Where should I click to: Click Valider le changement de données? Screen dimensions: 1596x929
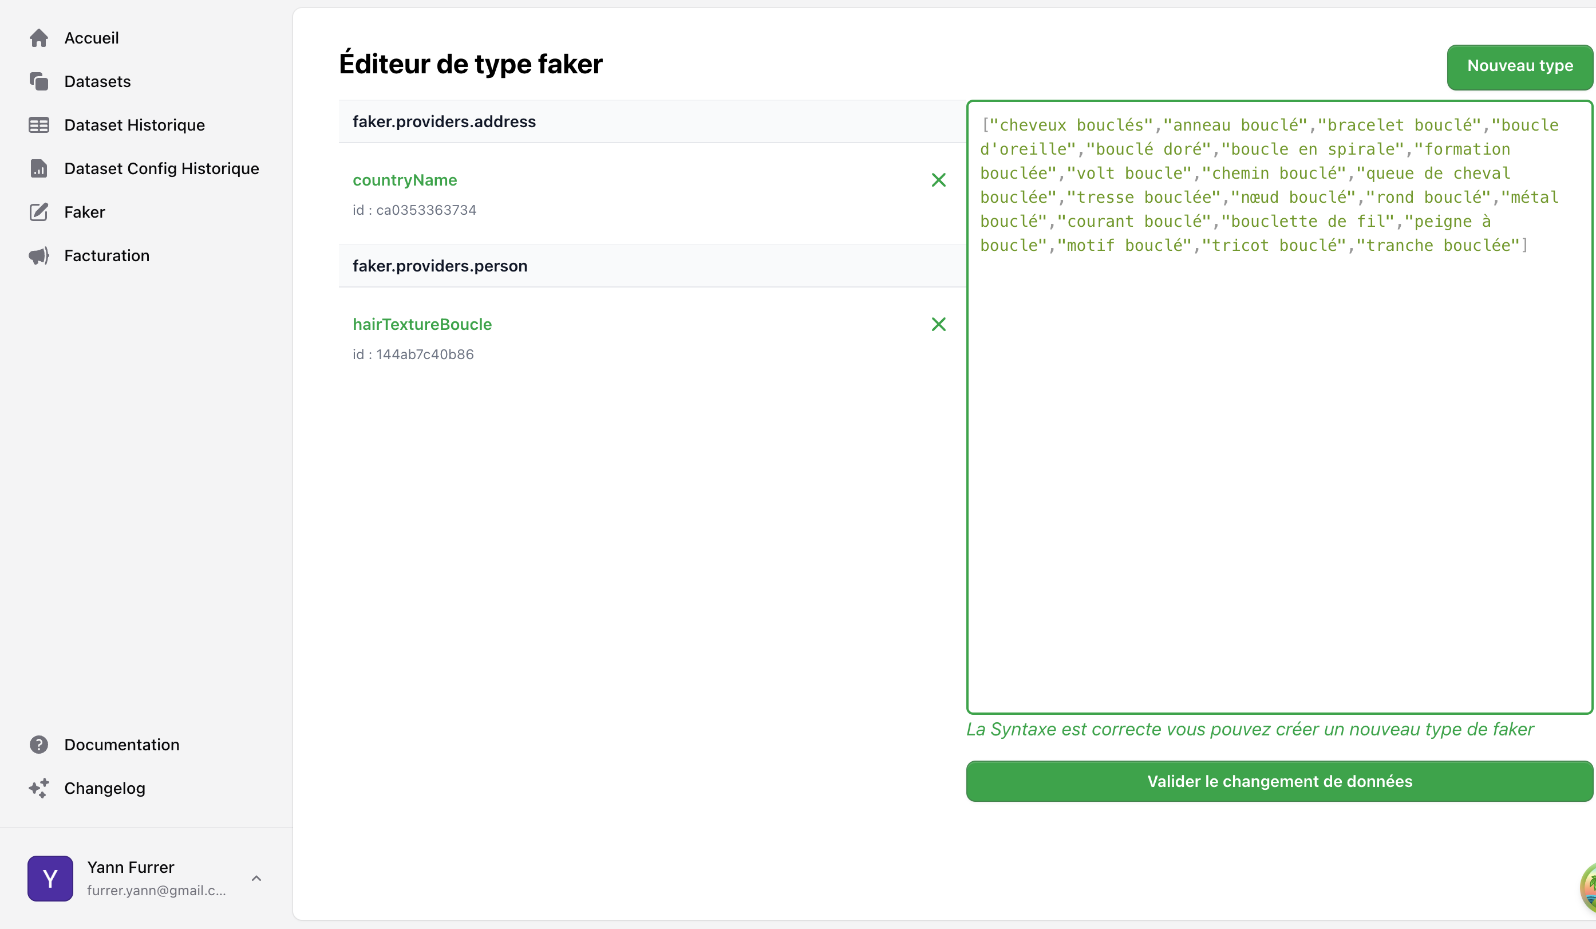pyautogui.click(x=1279, y=781)
